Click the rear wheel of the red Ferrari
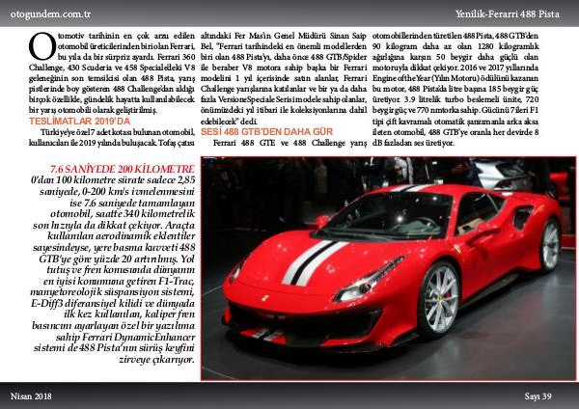This screenshot has height=409, width=579. [549, 245]
